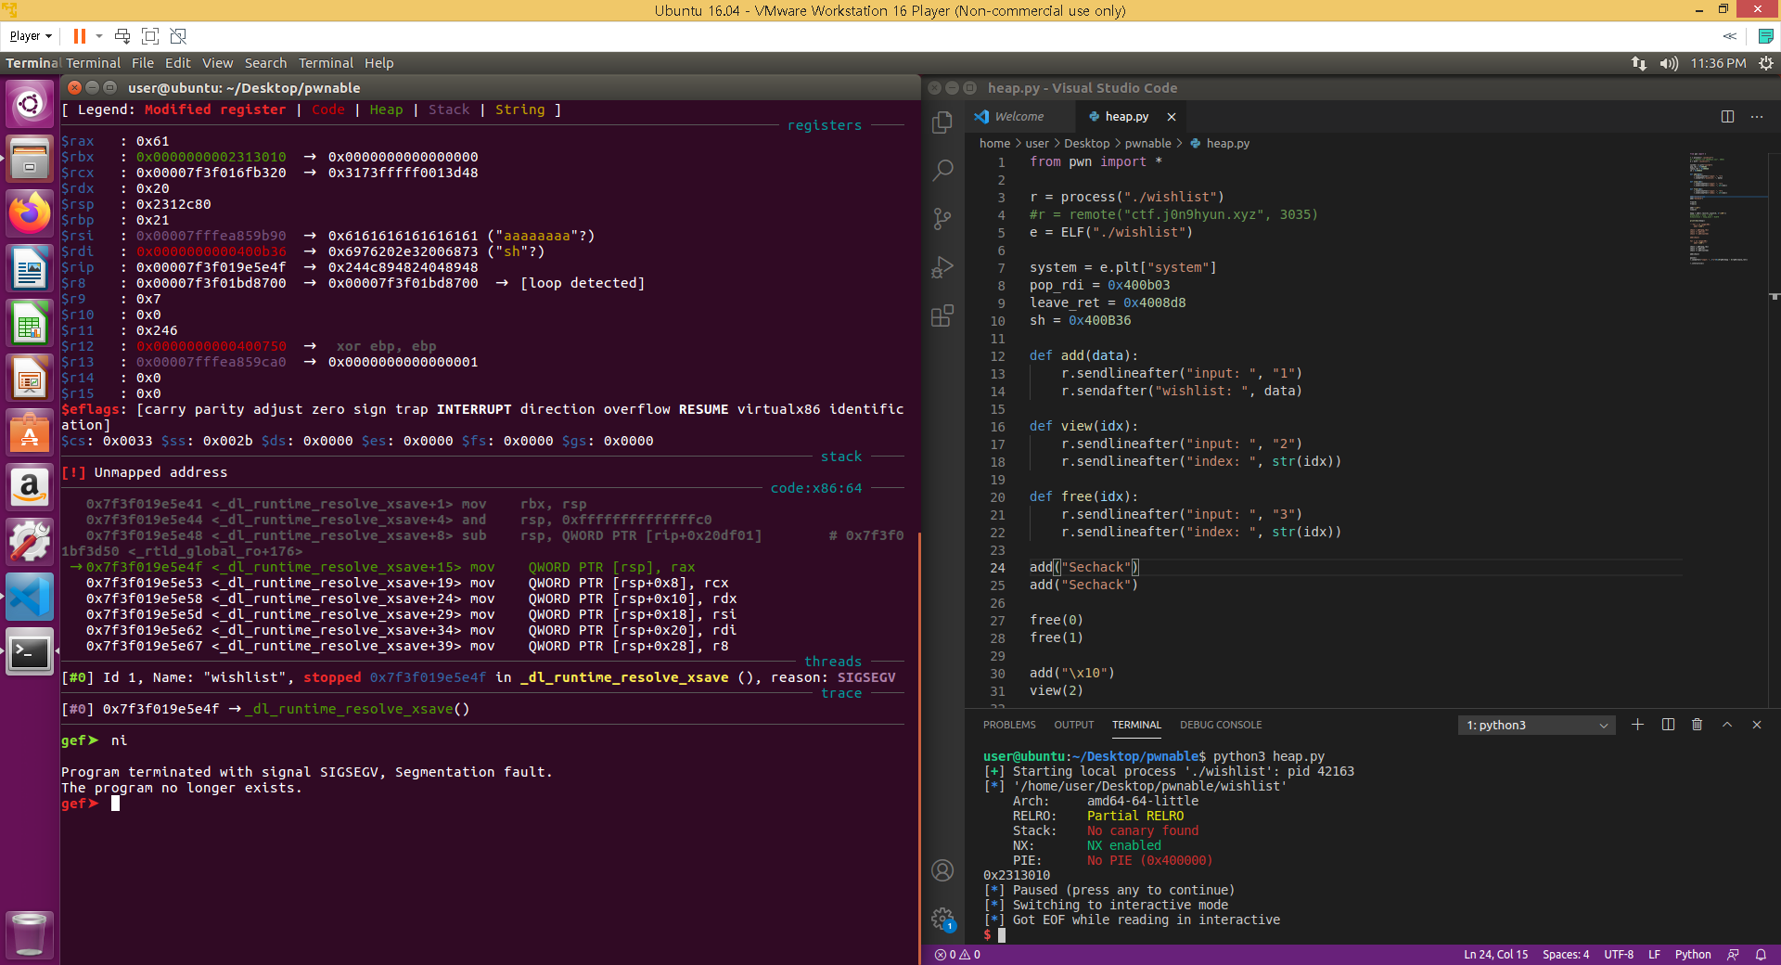This screenshot has width=1781, height=965.
Task: Open Amazon launcher in the dock
Action: [x=30, y=487]
